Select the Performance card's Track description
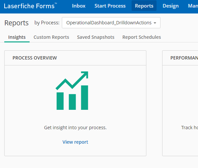Viewport: 198px width, 168px height. (189, 128)
